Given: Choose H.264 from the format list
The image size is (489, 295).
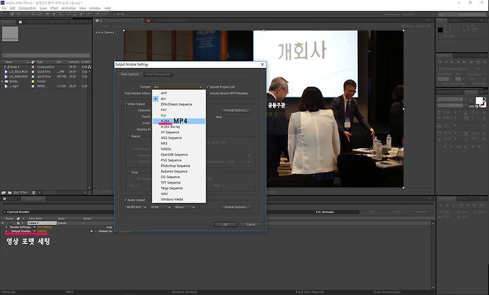Looking at the screenshot, I should coord(179,121).
